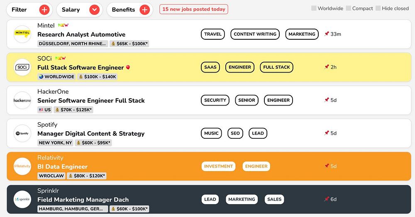Open the Salary dropdown arrow

(94, 10)
